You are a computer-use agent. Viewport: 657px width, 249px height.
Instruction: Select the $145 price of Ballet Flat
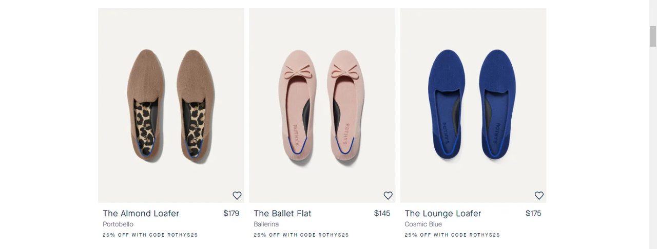[382, 214]
